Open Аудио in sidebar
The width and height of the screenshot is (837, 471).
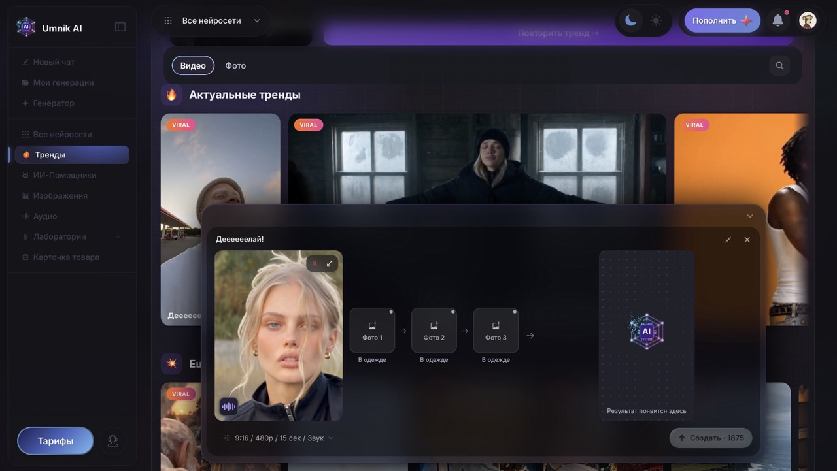click(72, 216)
